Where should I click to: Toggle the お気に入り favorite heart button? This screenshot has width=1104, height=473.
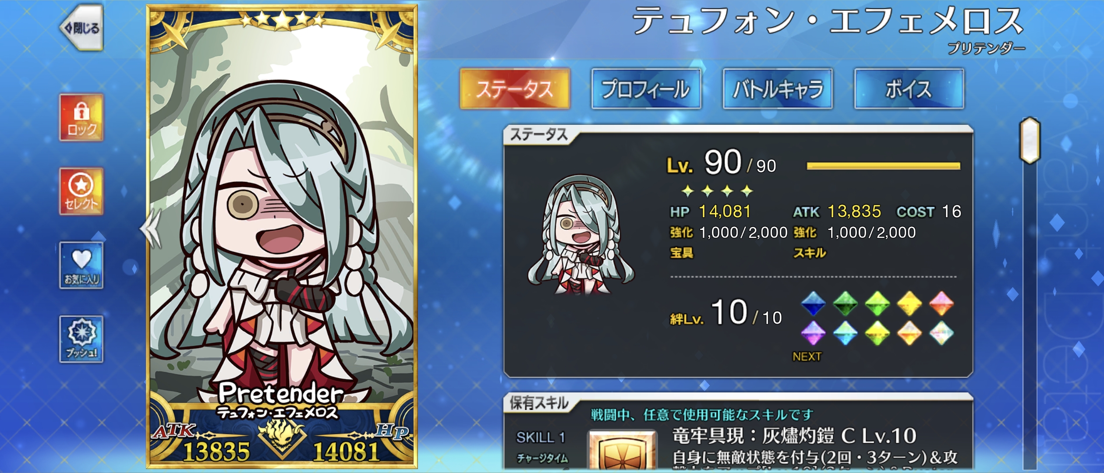(81, 265)
